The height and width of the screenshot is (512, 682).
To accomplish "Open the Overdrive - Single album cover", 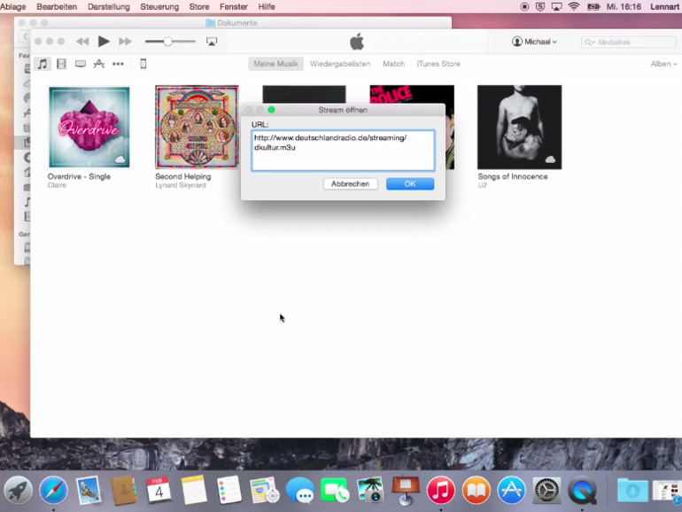I will pyautogui.click(x=89, y=127).
